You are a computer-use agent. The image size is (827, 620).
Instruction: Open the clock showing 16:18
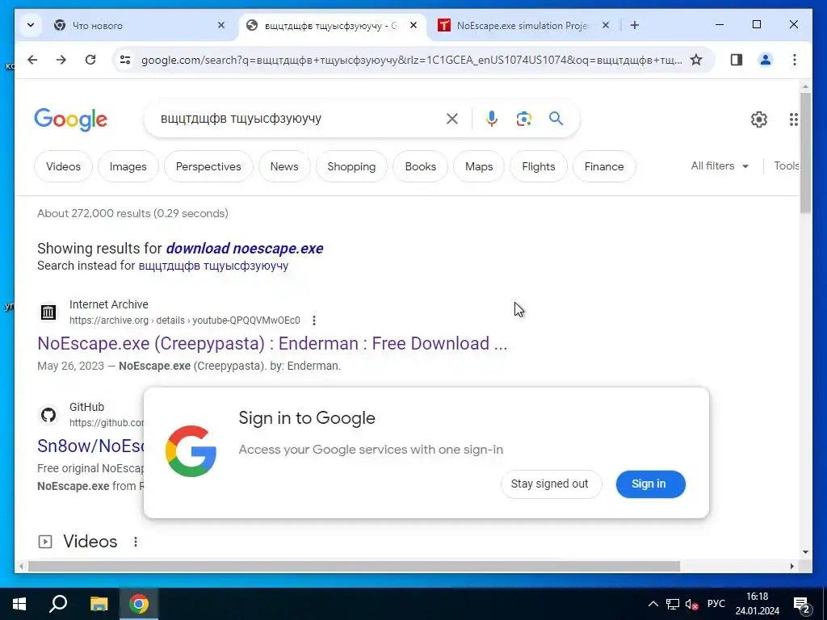coord(758,604)
